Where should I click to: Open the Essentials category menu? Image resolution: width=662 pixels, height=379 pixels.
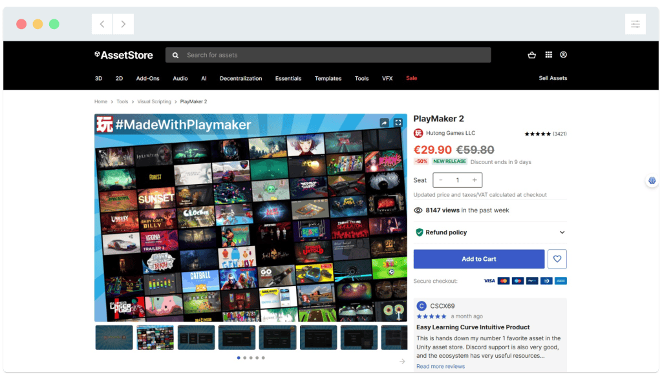click(x=288, y=78)
